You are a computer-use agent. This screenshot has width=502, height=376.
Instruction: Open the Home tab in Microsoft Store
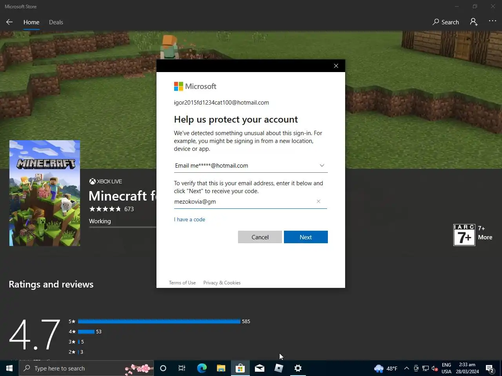coord(31,22)
